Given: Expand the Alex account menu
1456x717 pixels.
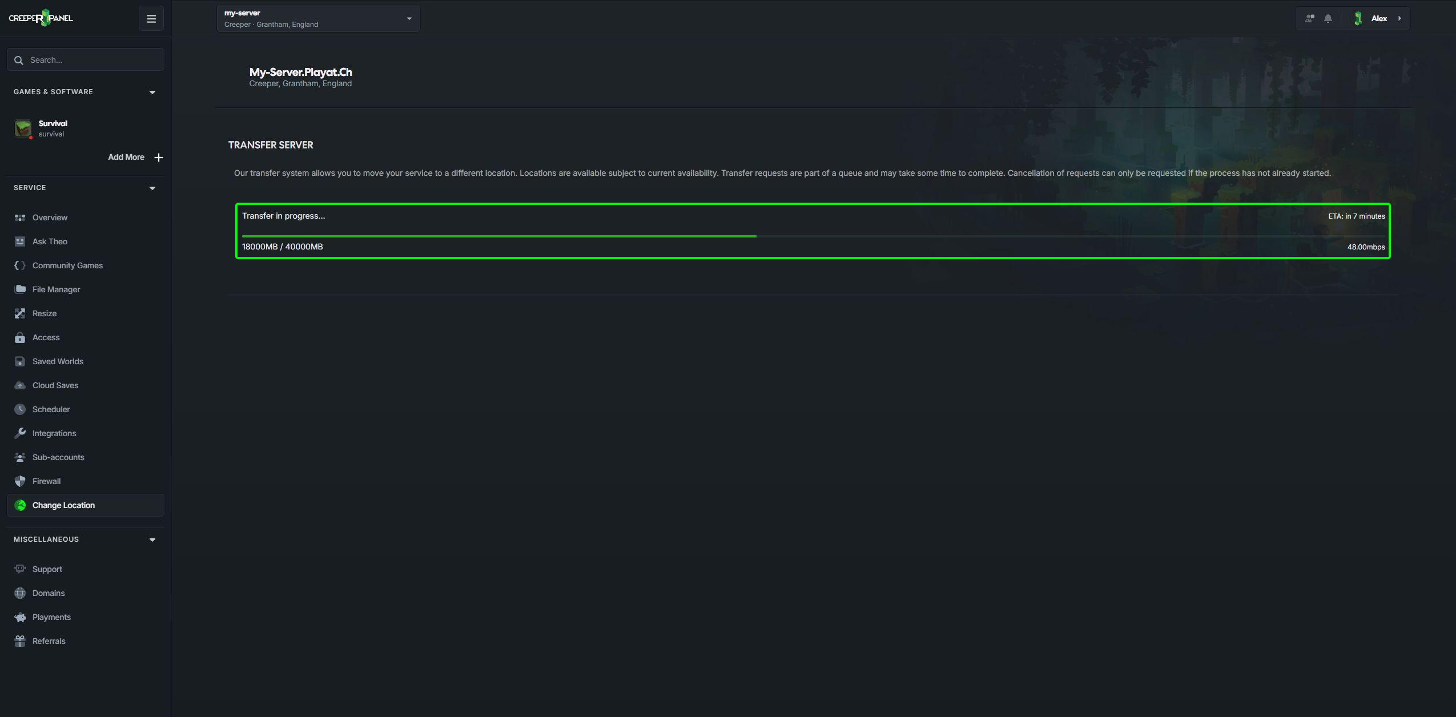Looking at the screenshot, I should point(1378,18).
